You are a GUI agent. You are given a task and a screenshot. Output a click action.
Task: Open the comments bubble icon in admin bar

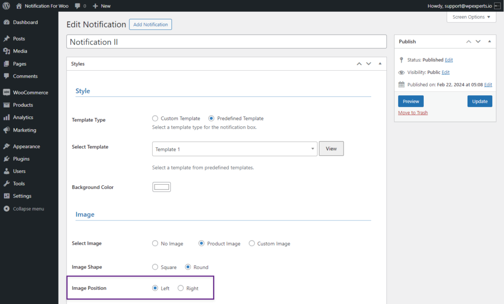[77, 6]
